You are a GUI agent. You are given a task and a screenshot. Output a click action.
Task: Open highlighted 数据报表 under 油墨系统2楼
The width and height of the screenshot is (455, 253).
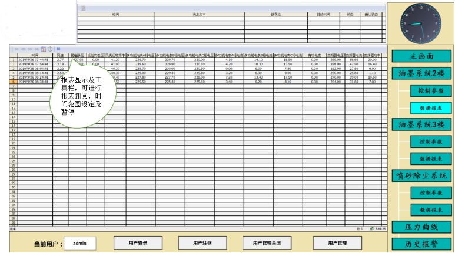431,107
